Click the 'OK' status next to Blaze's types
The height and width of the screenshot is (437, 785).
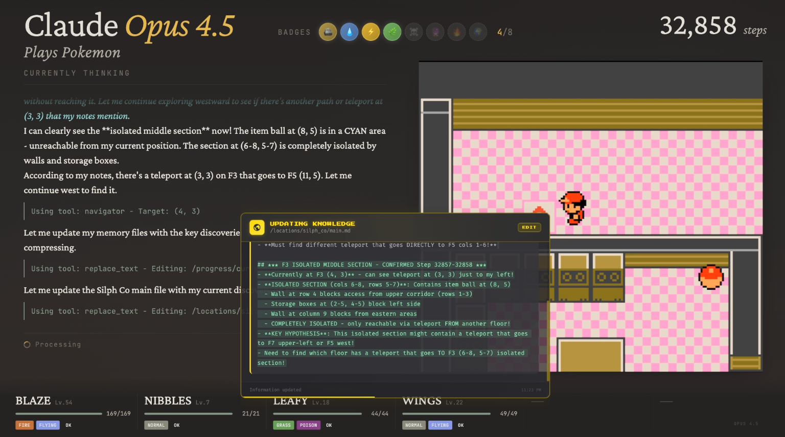click(x=68, y=425)
